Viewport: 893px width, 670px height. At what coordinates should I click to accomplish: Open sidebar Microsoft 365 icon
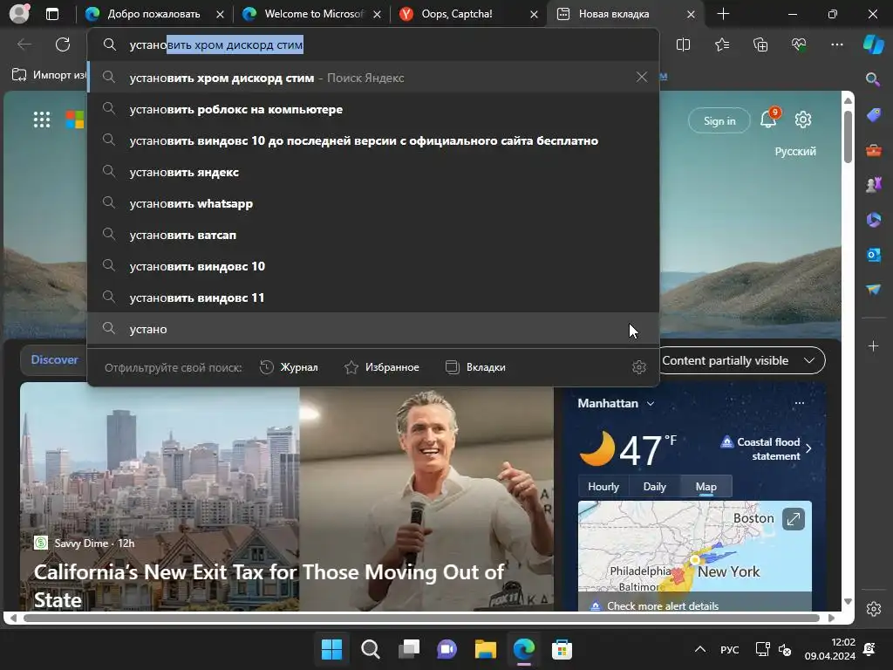[x=873, y=219]
